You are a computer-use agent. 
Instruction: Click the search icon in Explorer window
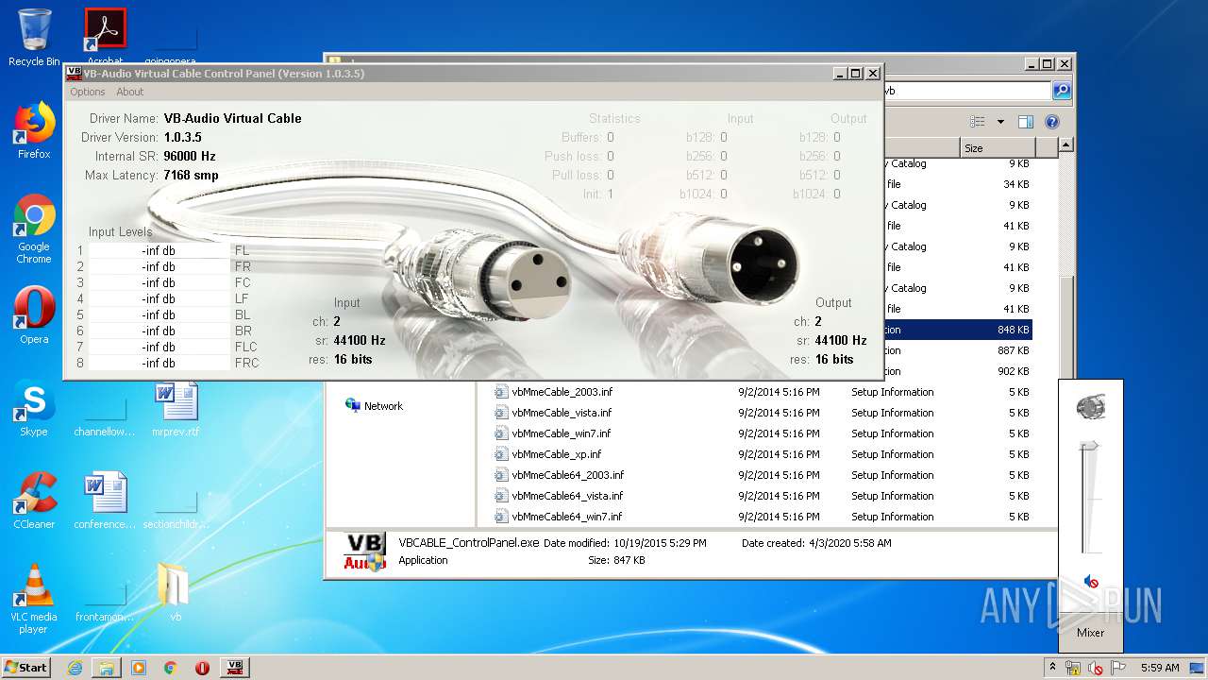click(1062, 91)
